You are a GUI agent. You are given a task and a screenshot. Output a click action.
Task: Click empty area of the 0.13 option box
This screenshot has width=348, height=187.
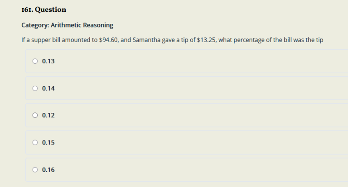click(204, 61)
